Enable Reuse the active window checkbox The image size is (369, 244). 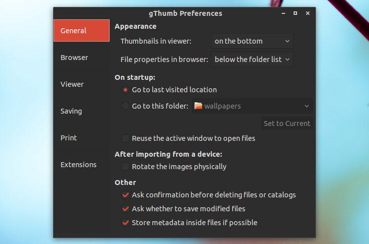(125, 138)
